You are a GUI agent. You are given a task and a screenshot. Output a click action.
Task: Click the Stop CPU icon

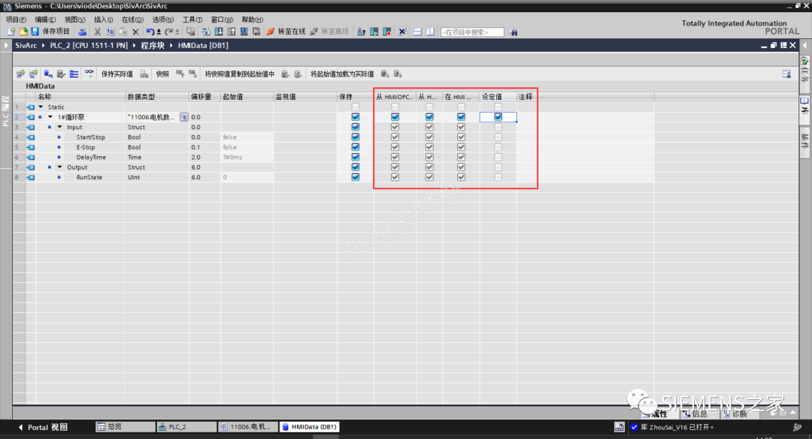pyautogui.click(x=387, y=32)
